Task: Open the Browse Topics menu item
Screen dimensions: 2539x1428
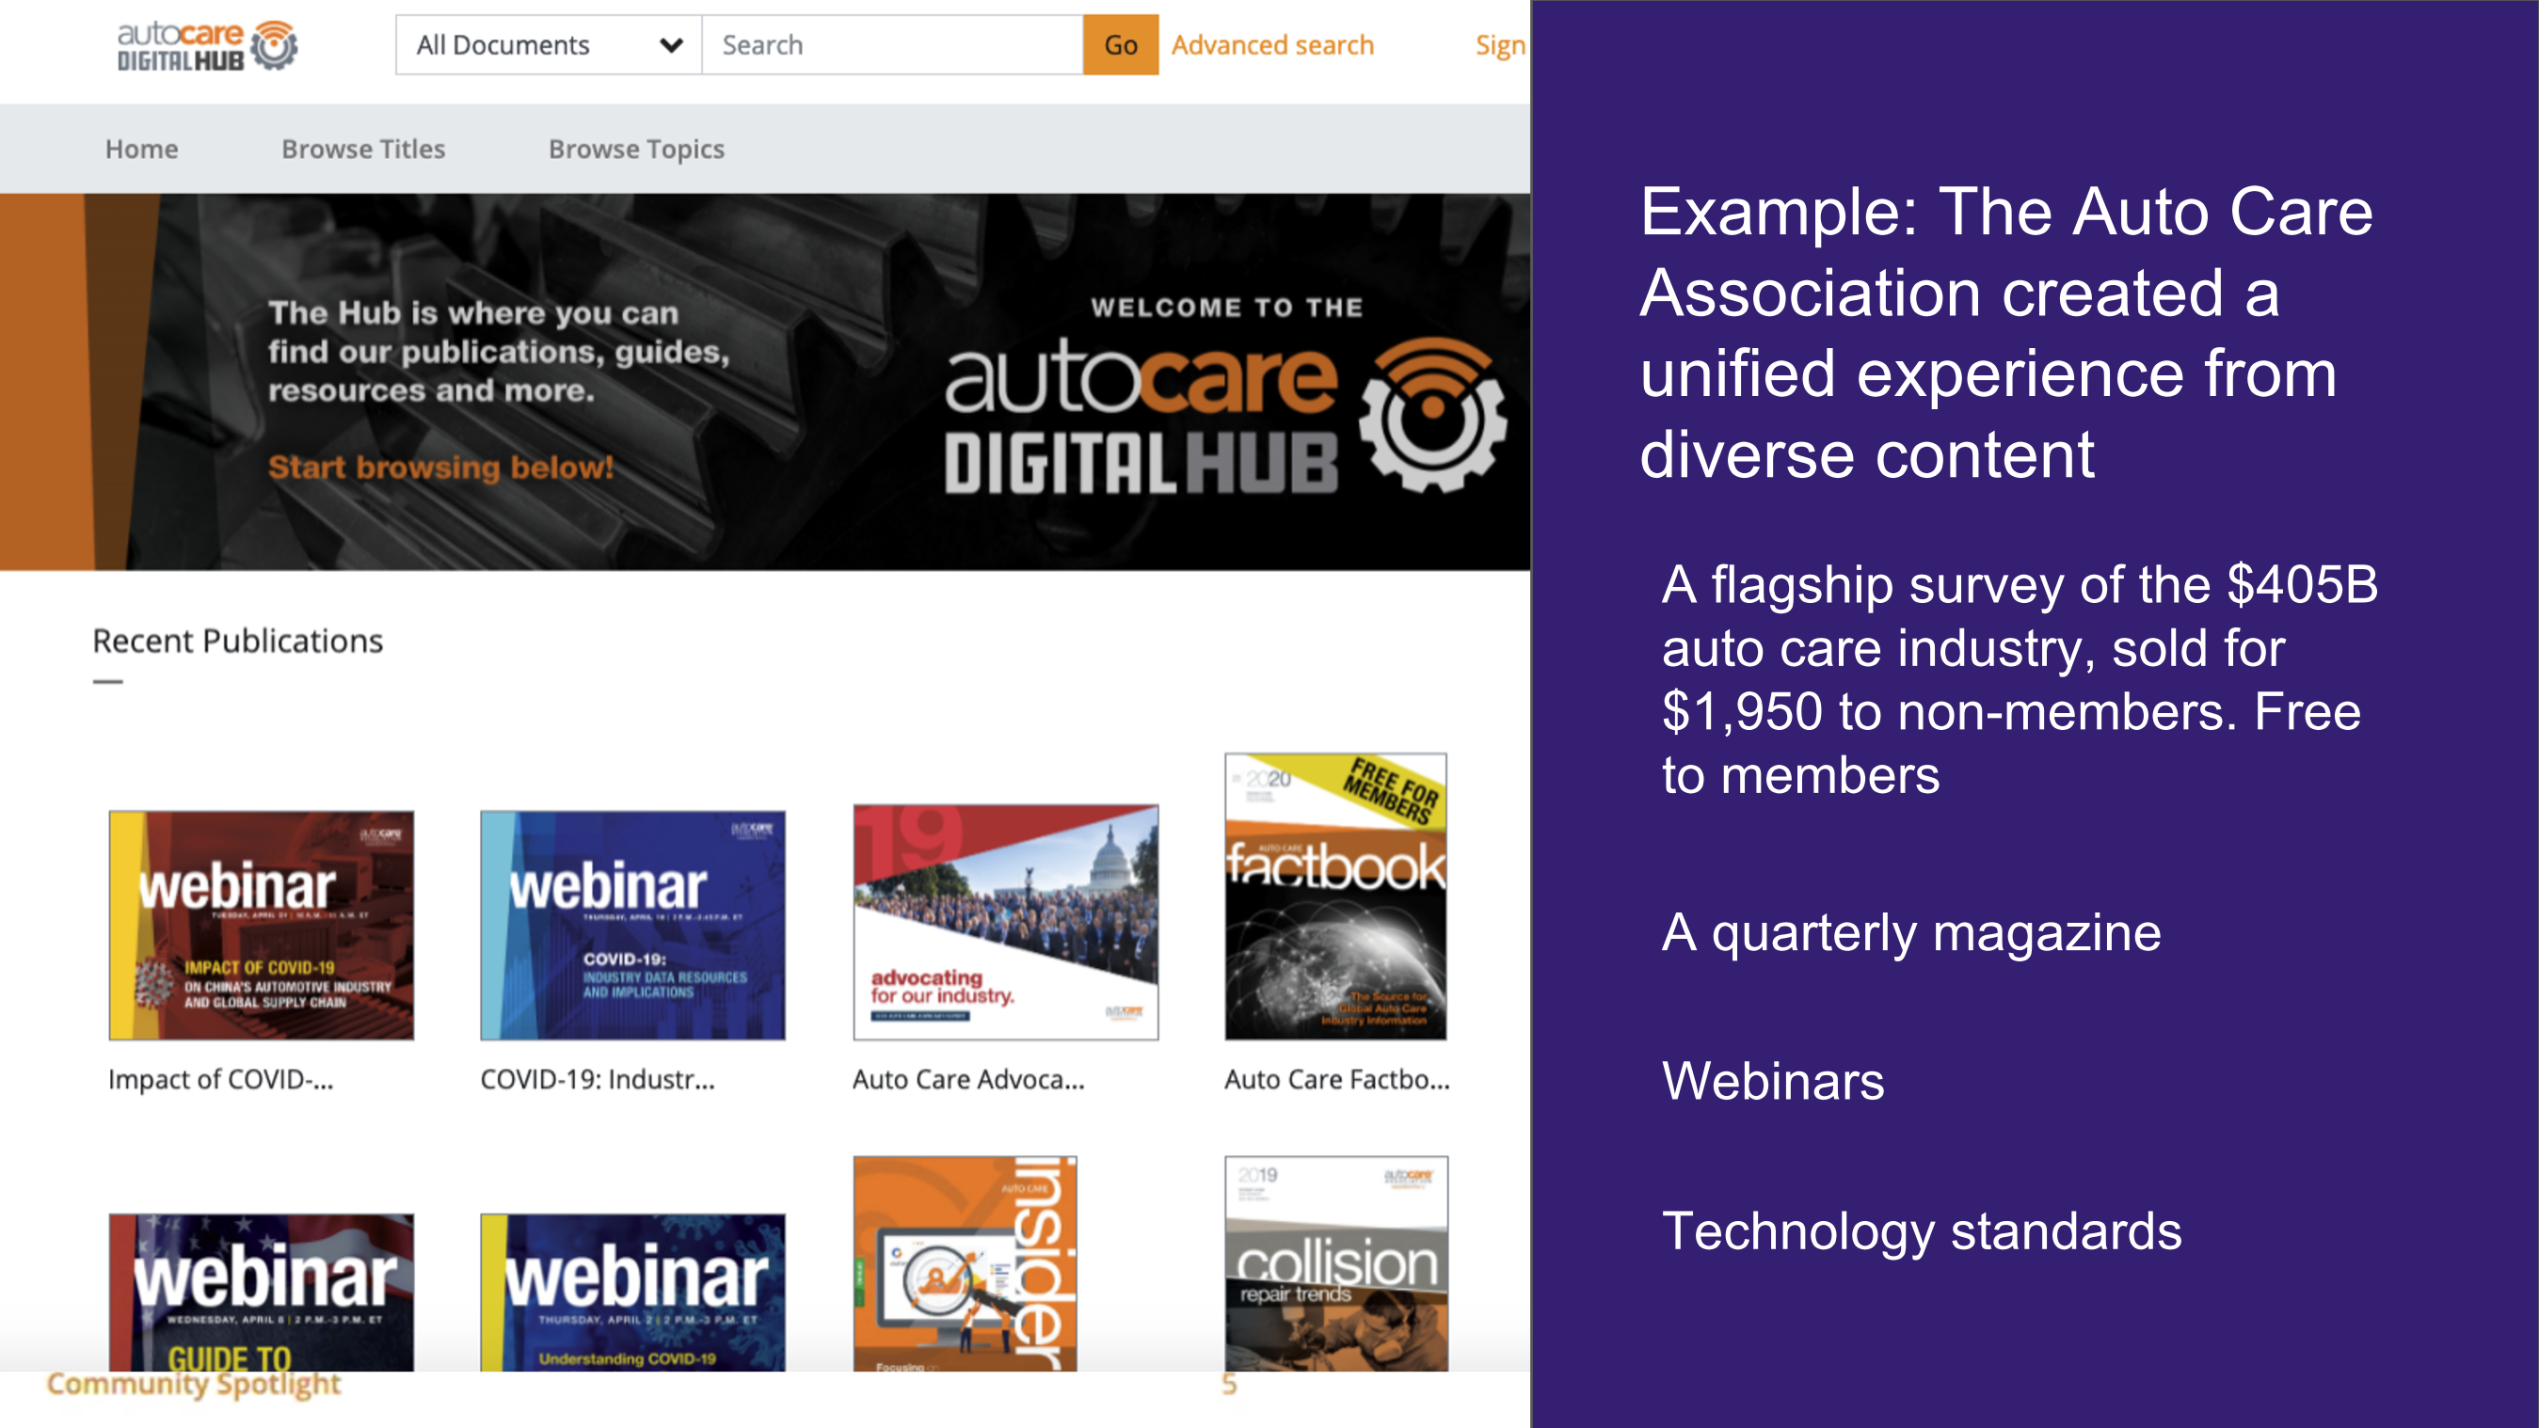Action: coord(636,149)
